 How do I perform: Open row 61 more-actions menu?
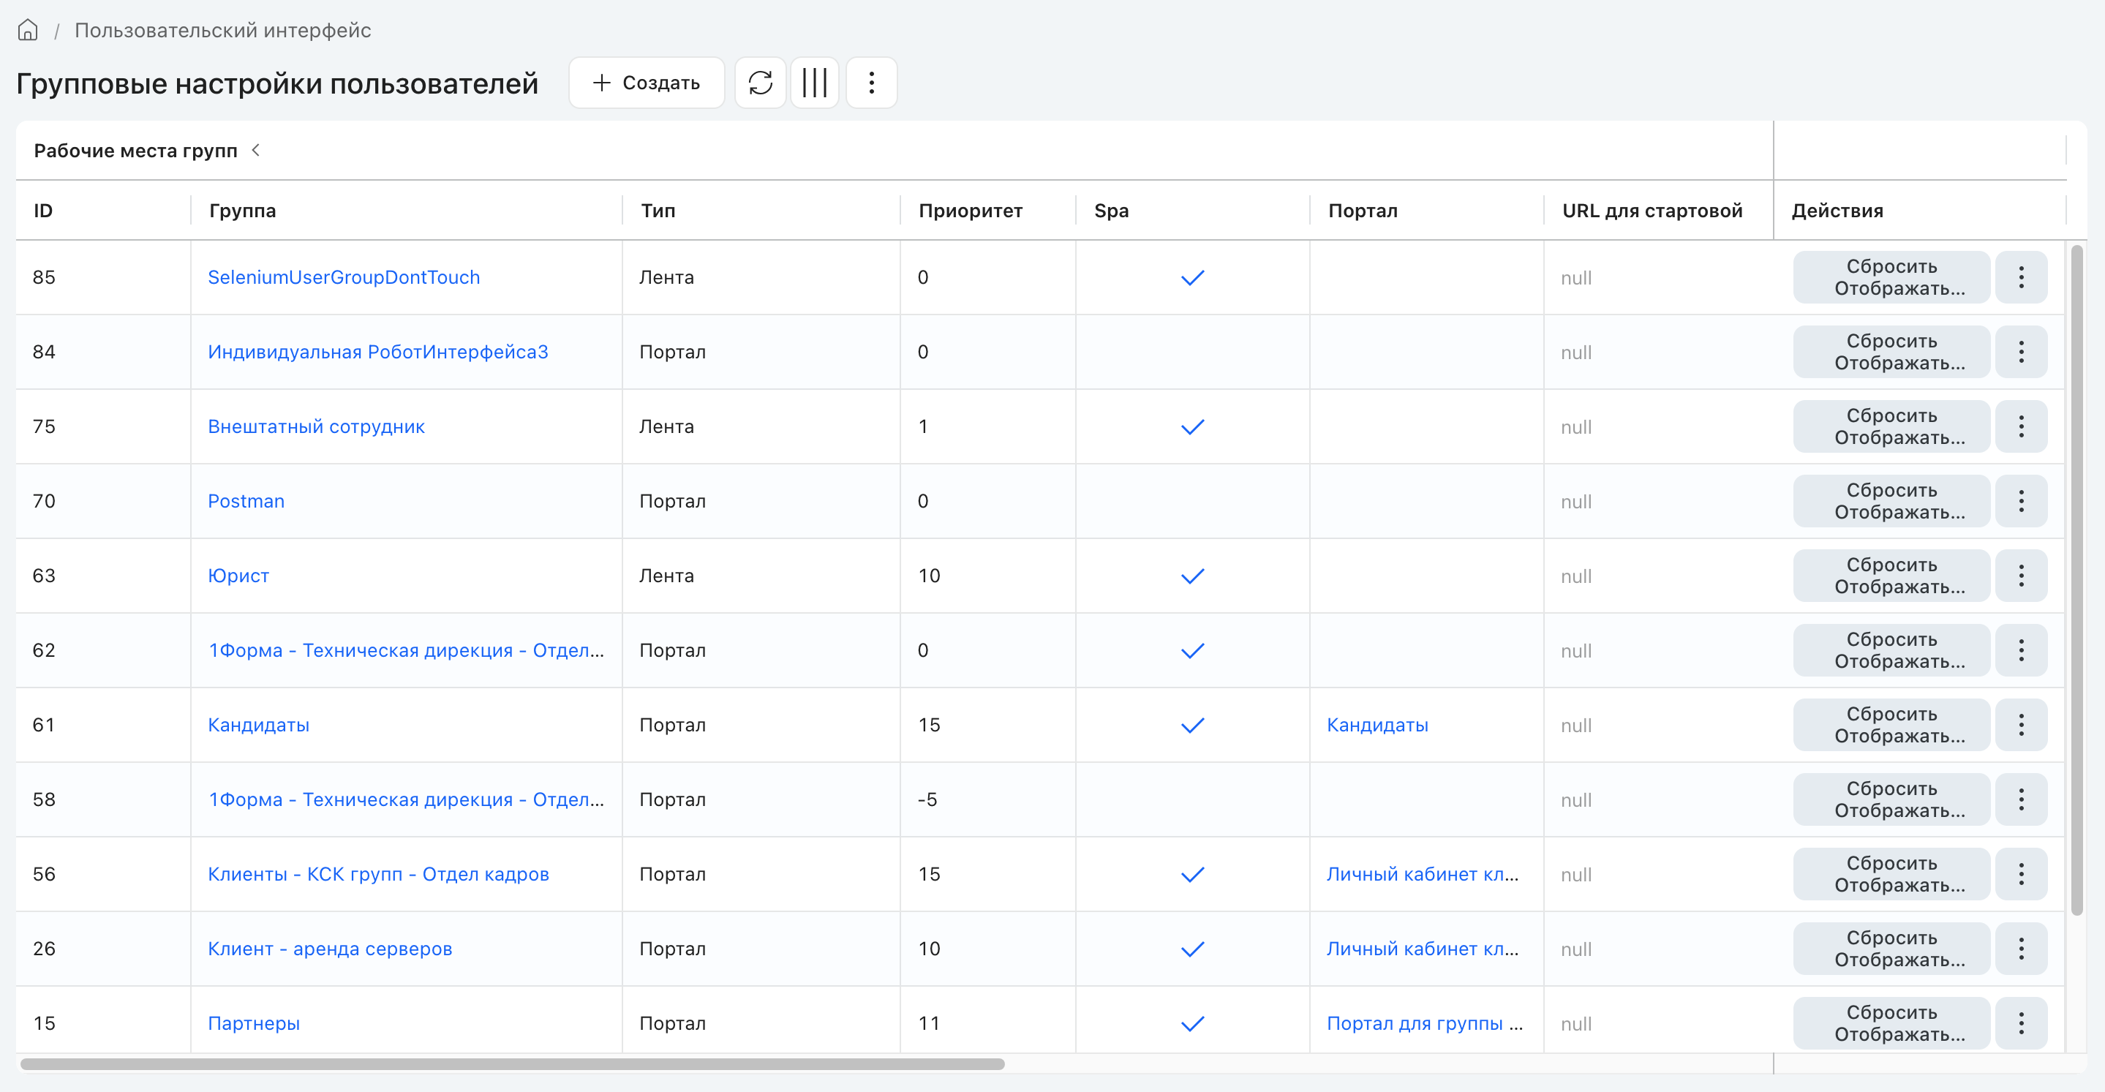(2021, 724)
